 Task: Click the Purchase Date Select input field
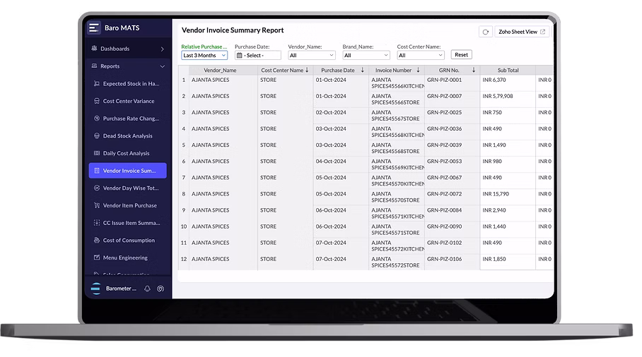[x=258, y=55]
